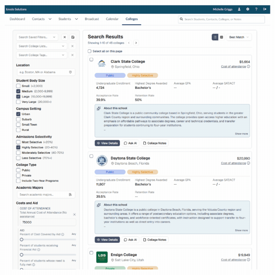
Task: Open Search Saved Filters dropdown
Action: click(x=37, y=37)
